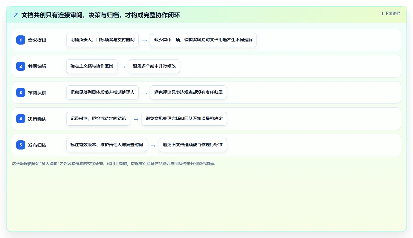Click the footnote starting 这张流程图补足

point(114,164)
